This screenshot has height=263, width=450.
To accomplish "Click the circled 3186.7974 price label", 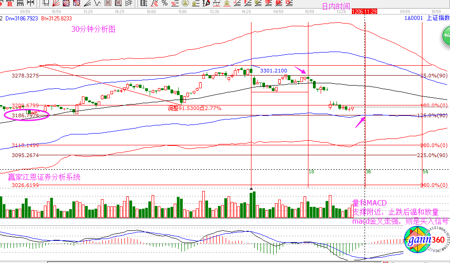I will click(x=25, y=115).
